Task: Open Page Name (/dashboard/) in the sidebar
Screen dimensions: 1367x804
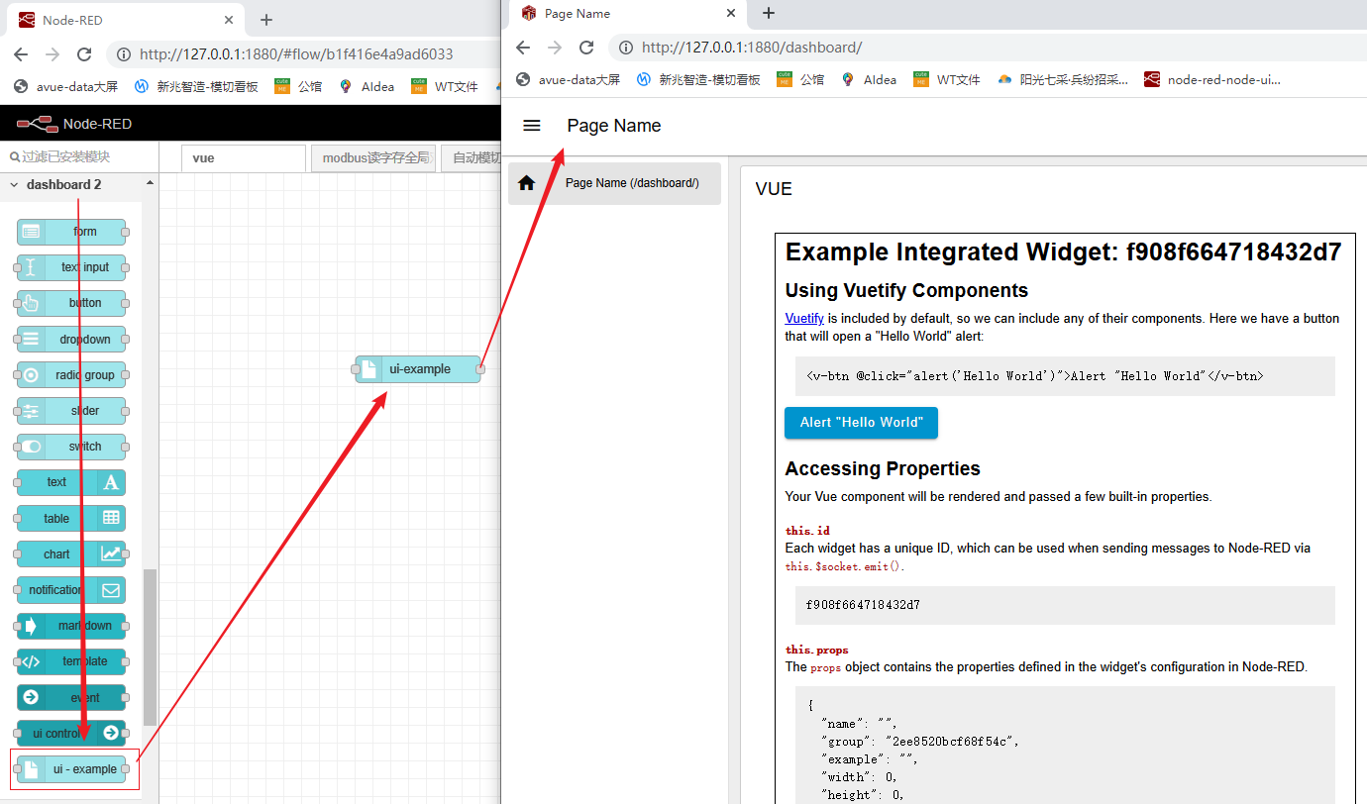Action: click(x=614, y=183)
